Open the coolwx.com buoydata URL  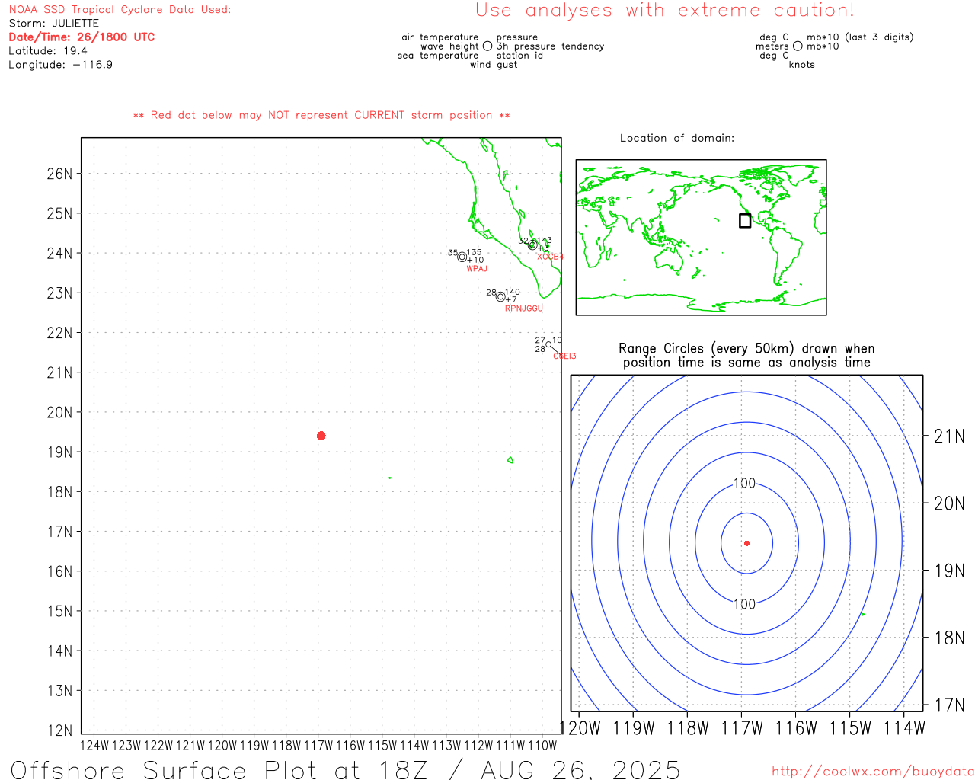tap(872, 772)
